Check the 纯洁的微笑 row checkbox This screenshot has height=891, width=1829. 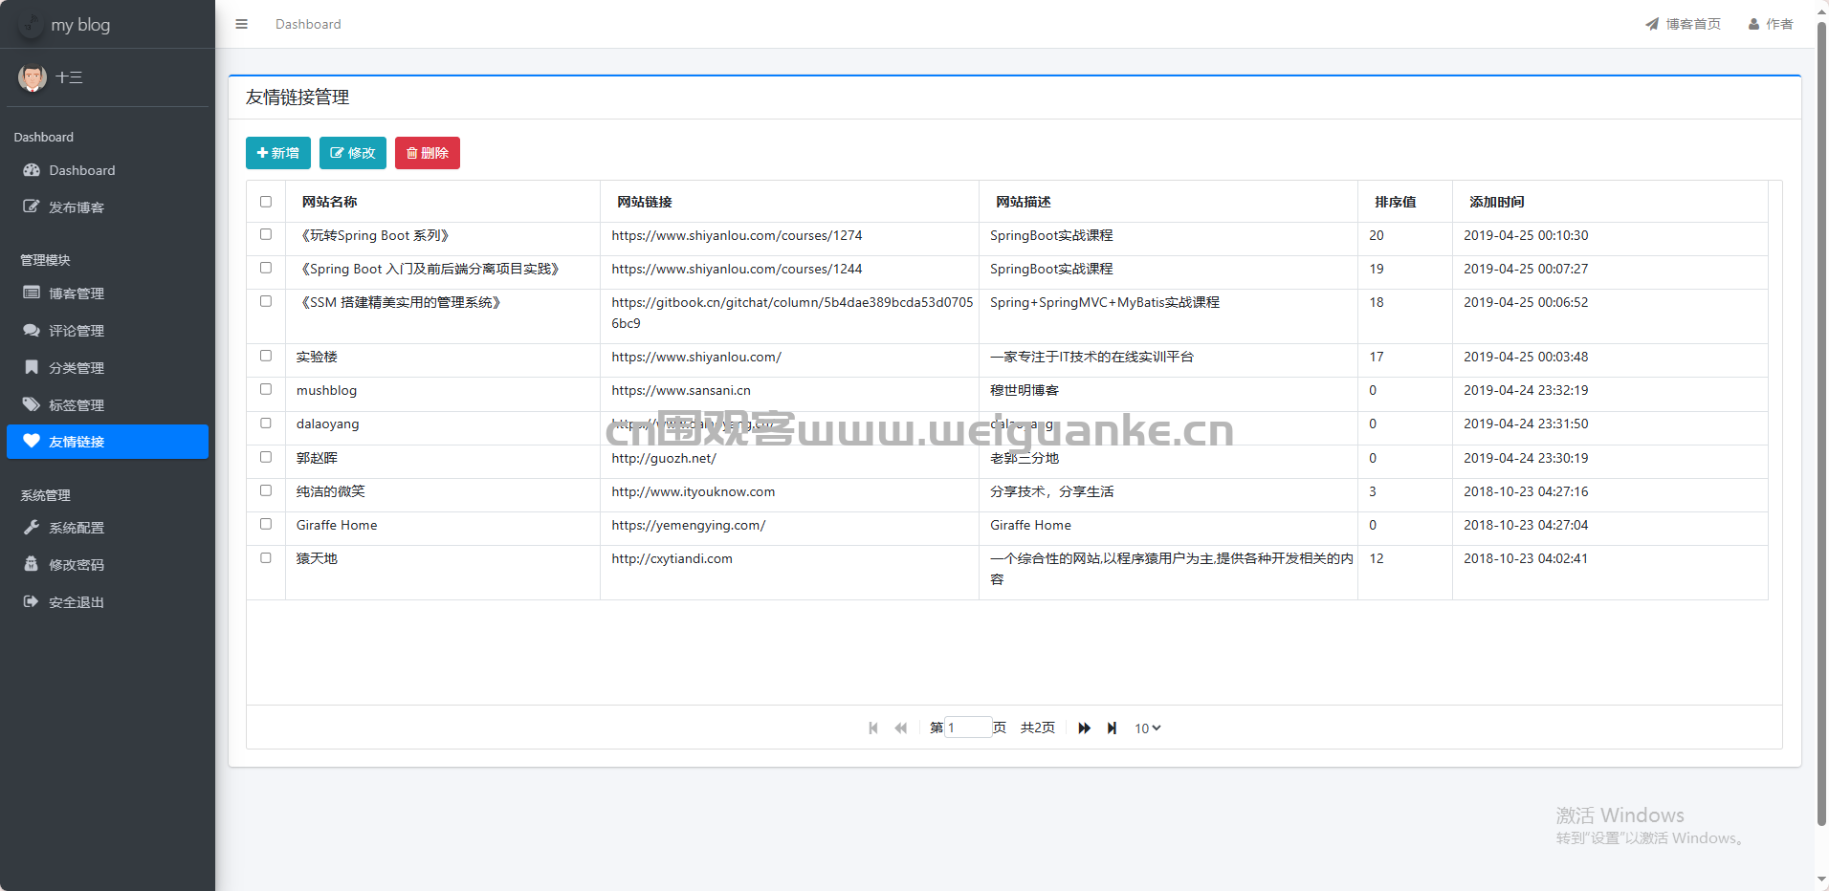(x=266, y=490)
